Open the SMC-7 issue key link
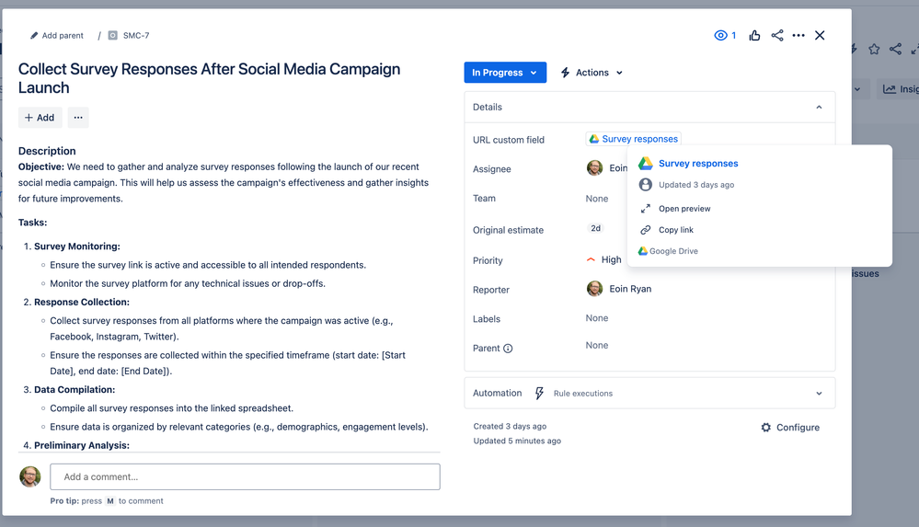The height and width of the screenshot is (527, 919). click(x=136, y=36)
